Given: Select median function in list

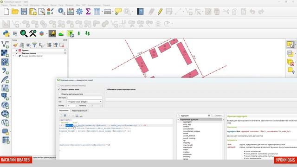Looking at the screenshot, I should coord(187,152).
